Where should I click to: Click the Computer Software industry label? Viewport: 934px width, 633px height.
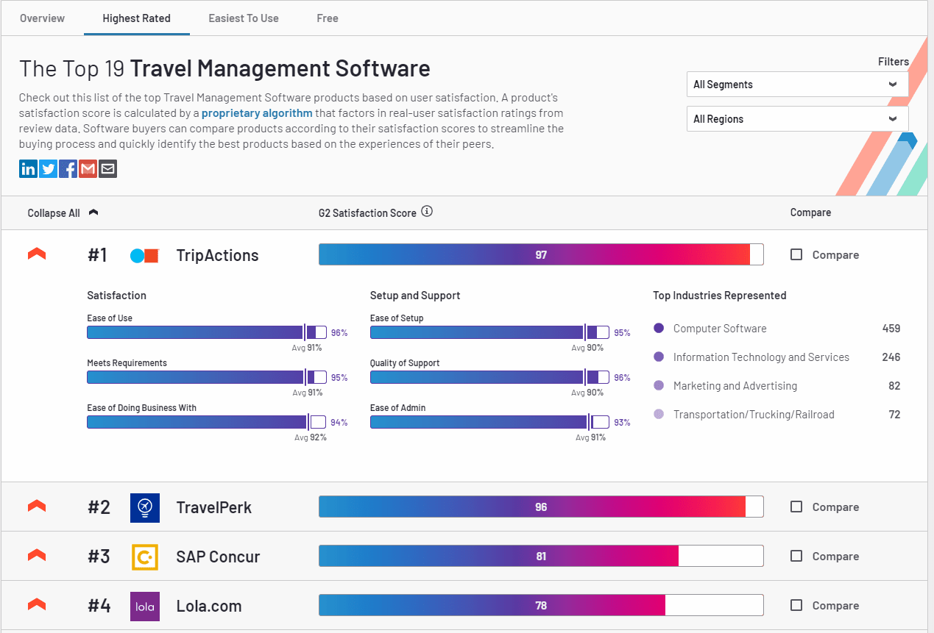click(x=720, y=329)
